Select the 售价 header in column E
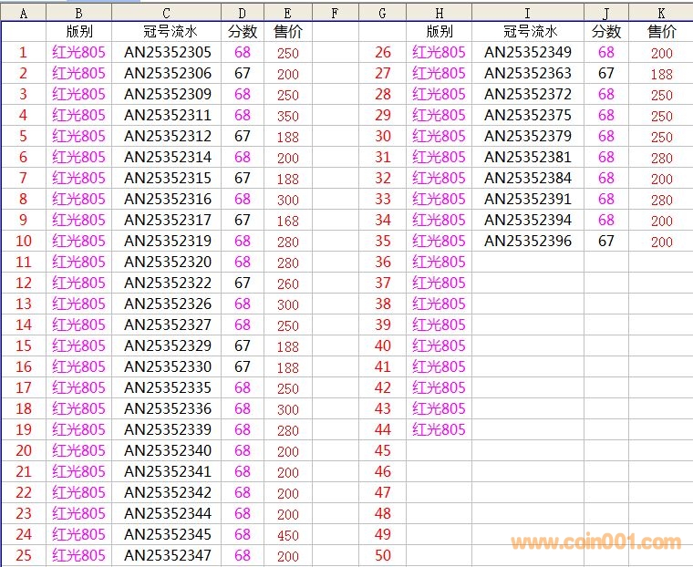 click(x=288, y=32)
